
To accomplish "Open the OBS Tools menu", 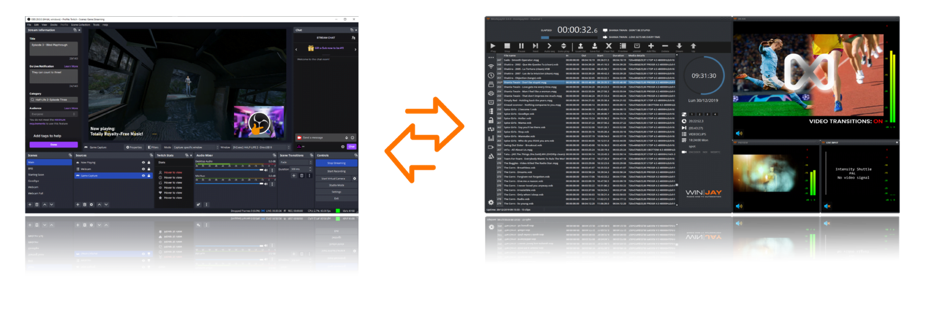I will pos(96,25).
